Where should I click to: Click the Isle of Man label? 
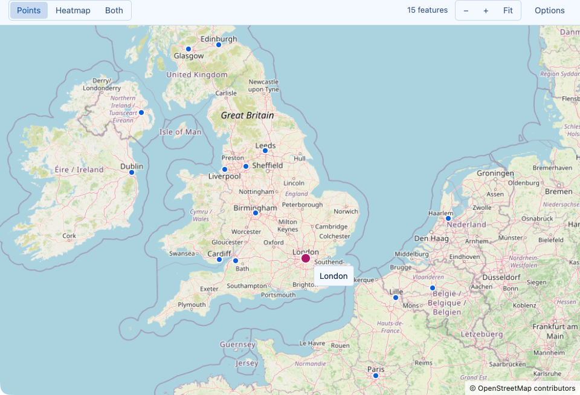[181, 132]
